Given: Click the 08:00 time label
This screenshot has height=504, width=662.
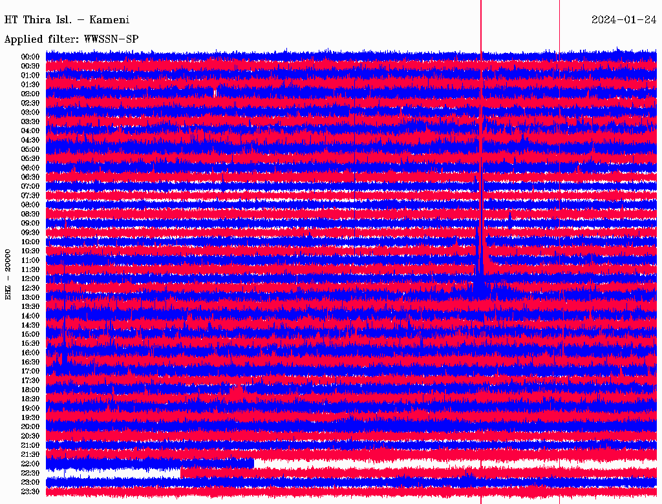Looking at the screenshot, I should pos(30,205).
